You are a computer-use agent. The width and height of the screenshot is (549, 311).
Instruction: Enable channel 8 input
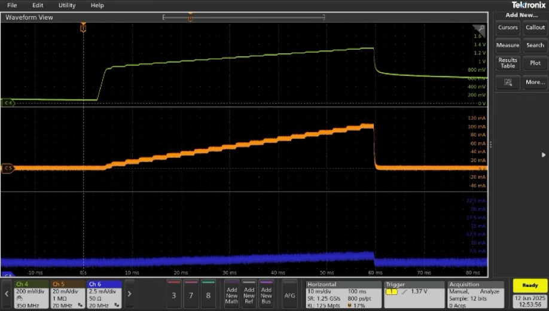pyautogui.click(x=209, y=294)
